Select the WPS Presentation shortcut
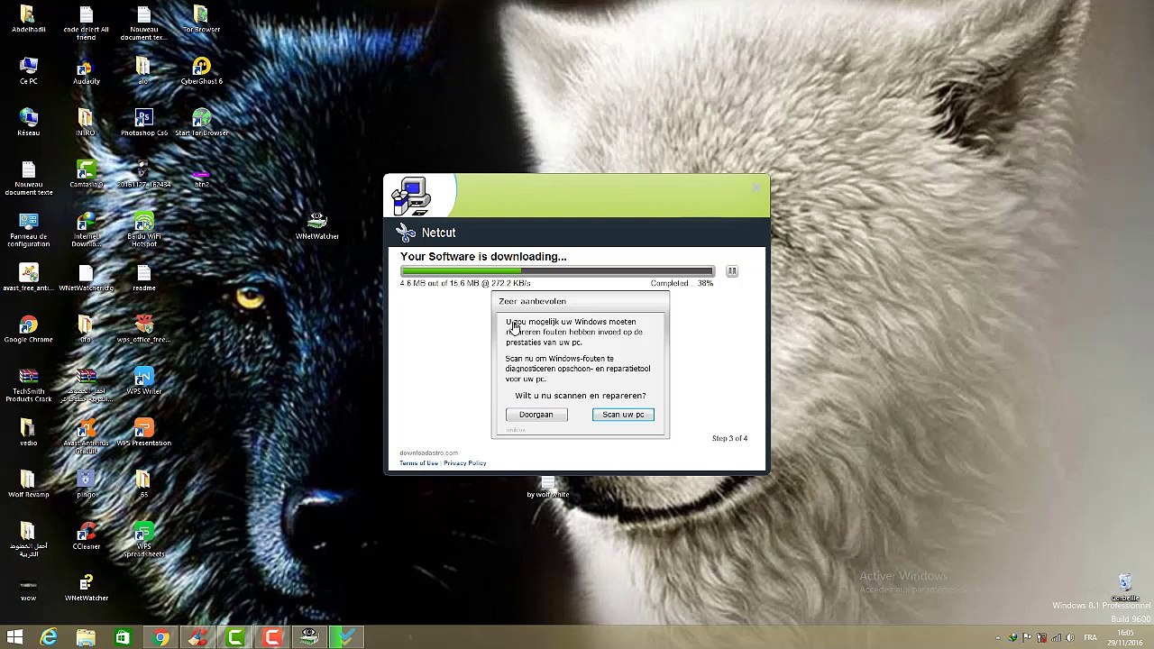1154x649 pixels. click(x=143, y=432)
